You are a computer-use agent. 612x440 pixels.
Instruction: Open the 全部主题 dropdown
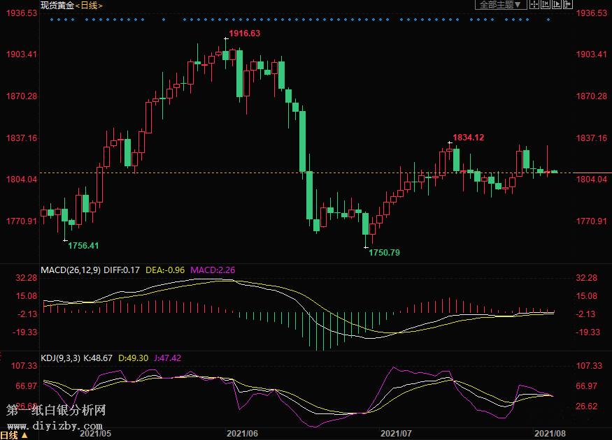pos(499,5)
